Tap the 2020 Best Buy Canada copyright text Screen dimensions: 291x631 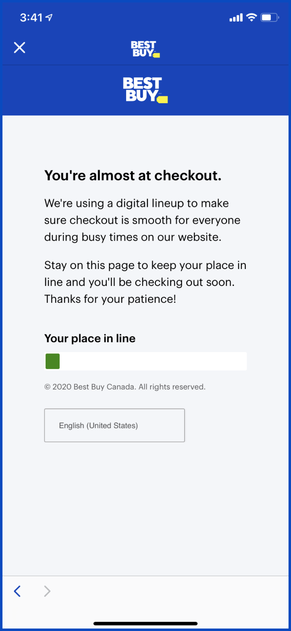coord(125,387)
